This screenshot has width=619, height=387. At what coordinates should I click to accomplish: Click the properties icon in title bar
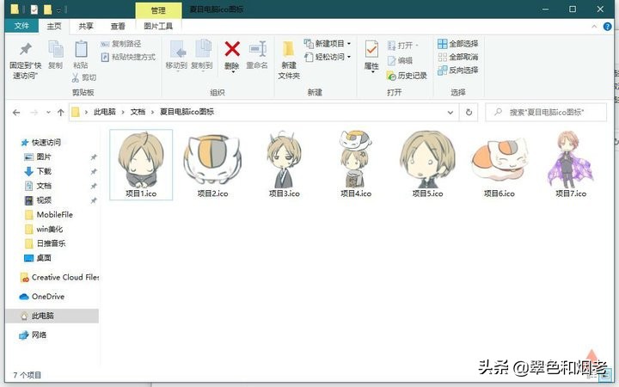coord(34,9)
